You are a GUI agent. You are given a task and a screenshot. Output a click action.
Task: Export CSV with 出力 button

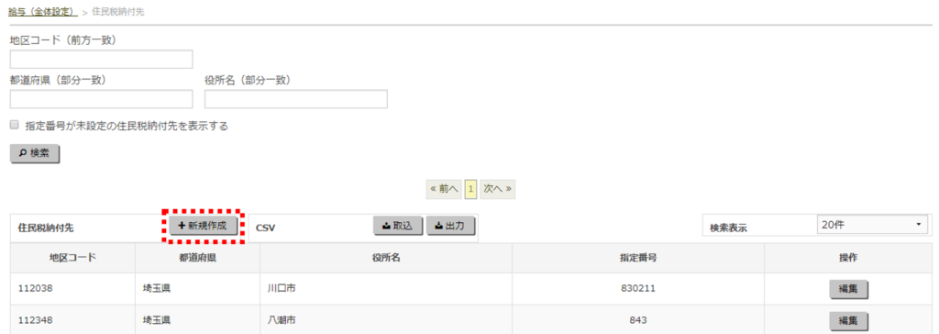[450, 226]
